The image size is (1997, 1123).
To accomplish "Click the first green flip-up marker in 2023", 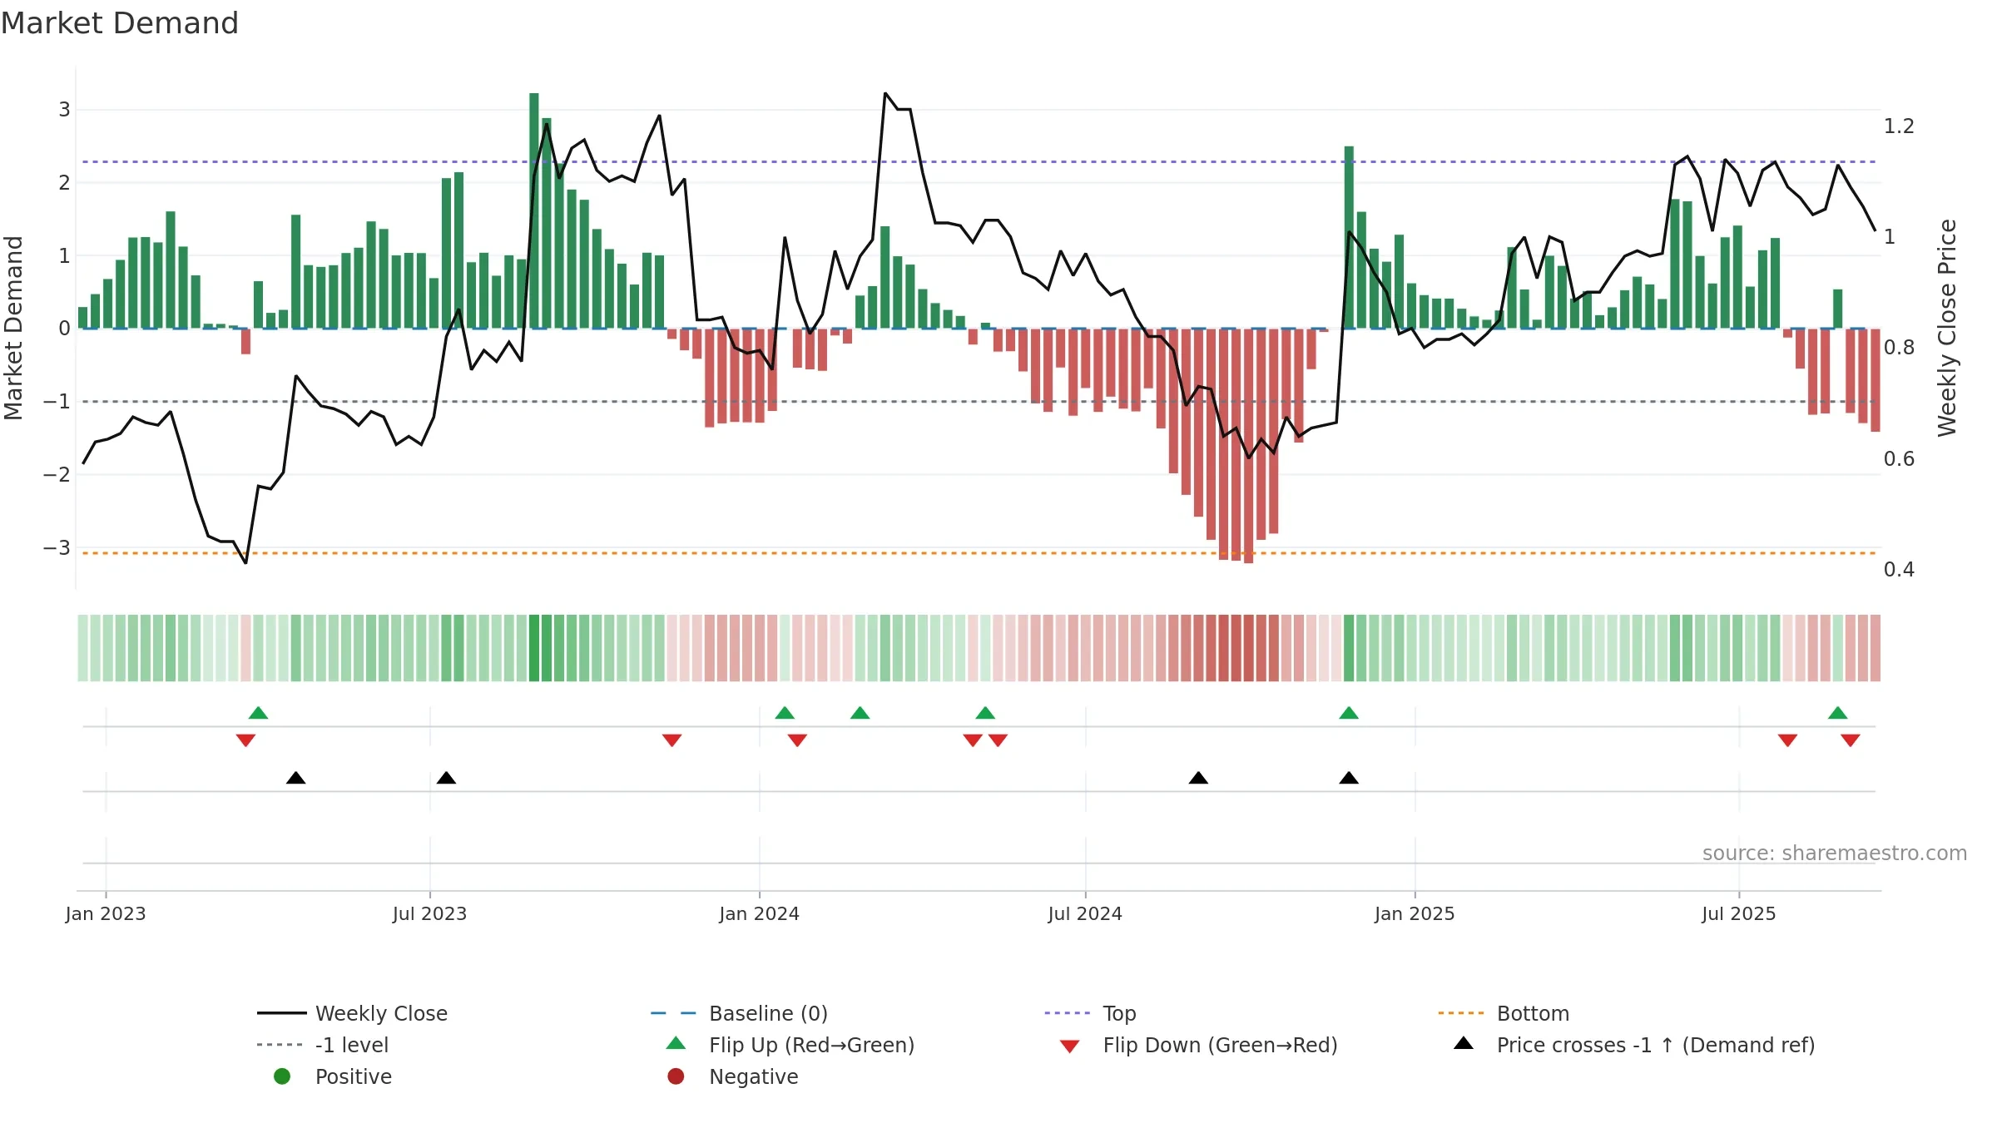I will [258, 713].
